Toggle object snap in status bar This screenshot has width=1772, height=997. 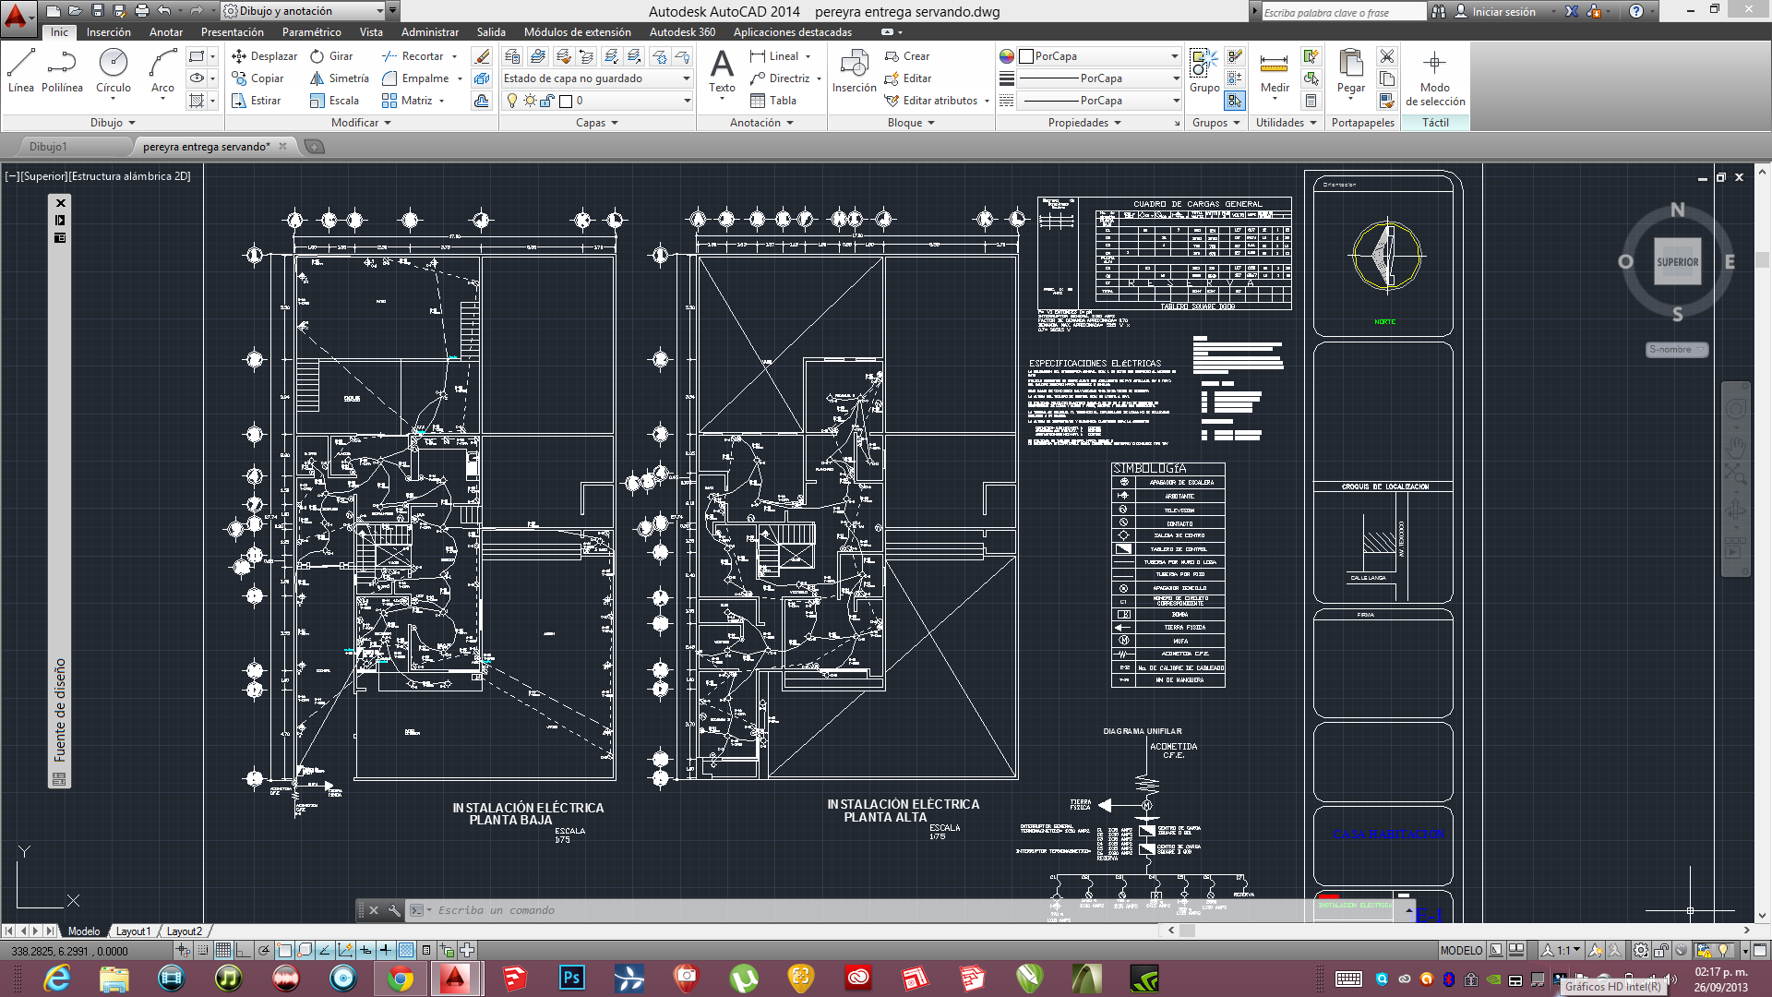point(284,950)
